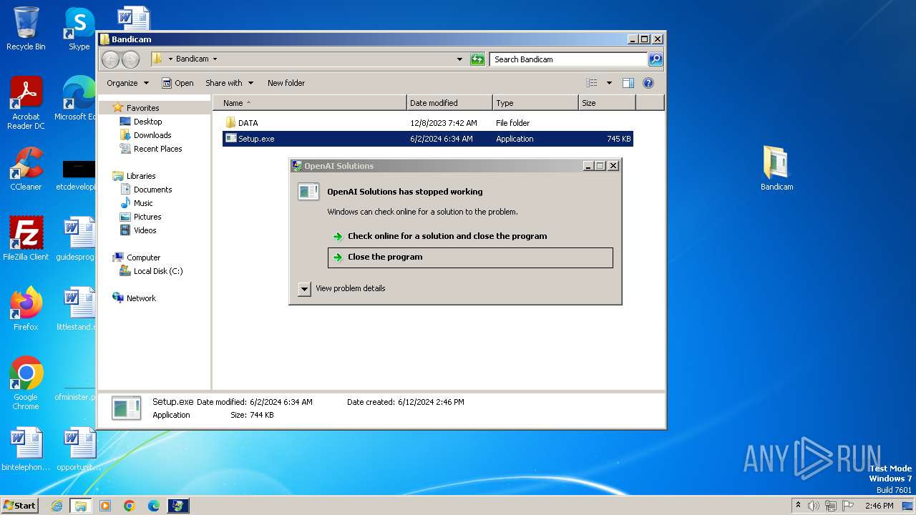Click the Open toolbar button
This screenshot has height=515, width=916.
[177, 83]
